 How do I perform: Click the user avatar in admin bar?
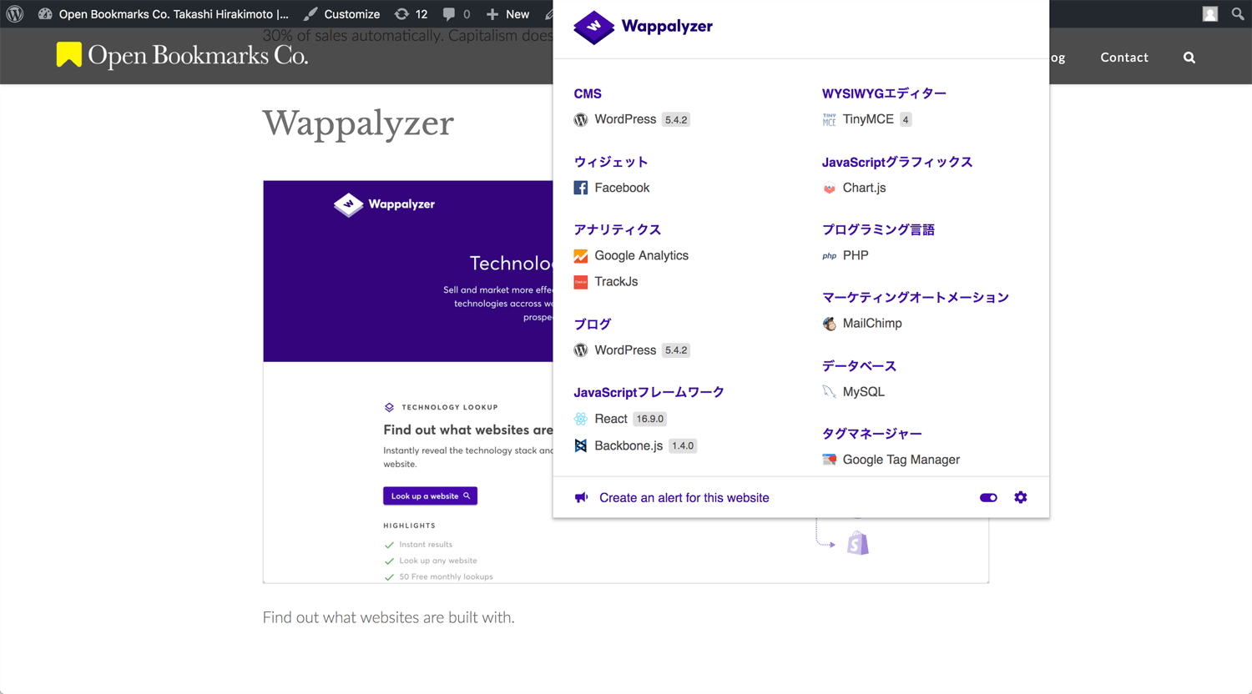(x=1210, y=14)
